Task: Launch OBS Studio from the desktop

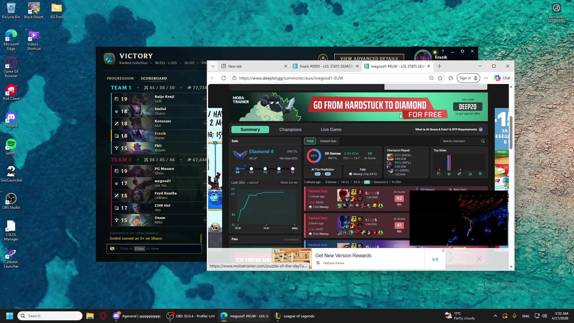Action: click(x=11, y=201)
